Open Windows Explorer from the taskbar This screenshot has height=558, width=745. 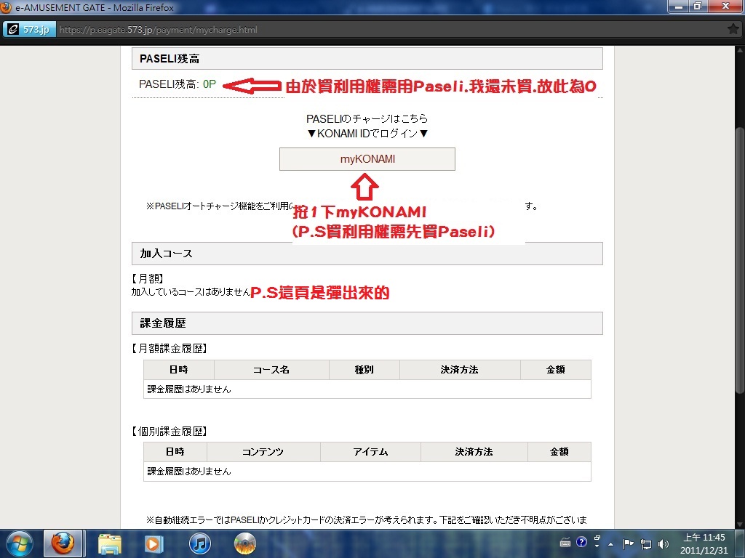point(110,543)
